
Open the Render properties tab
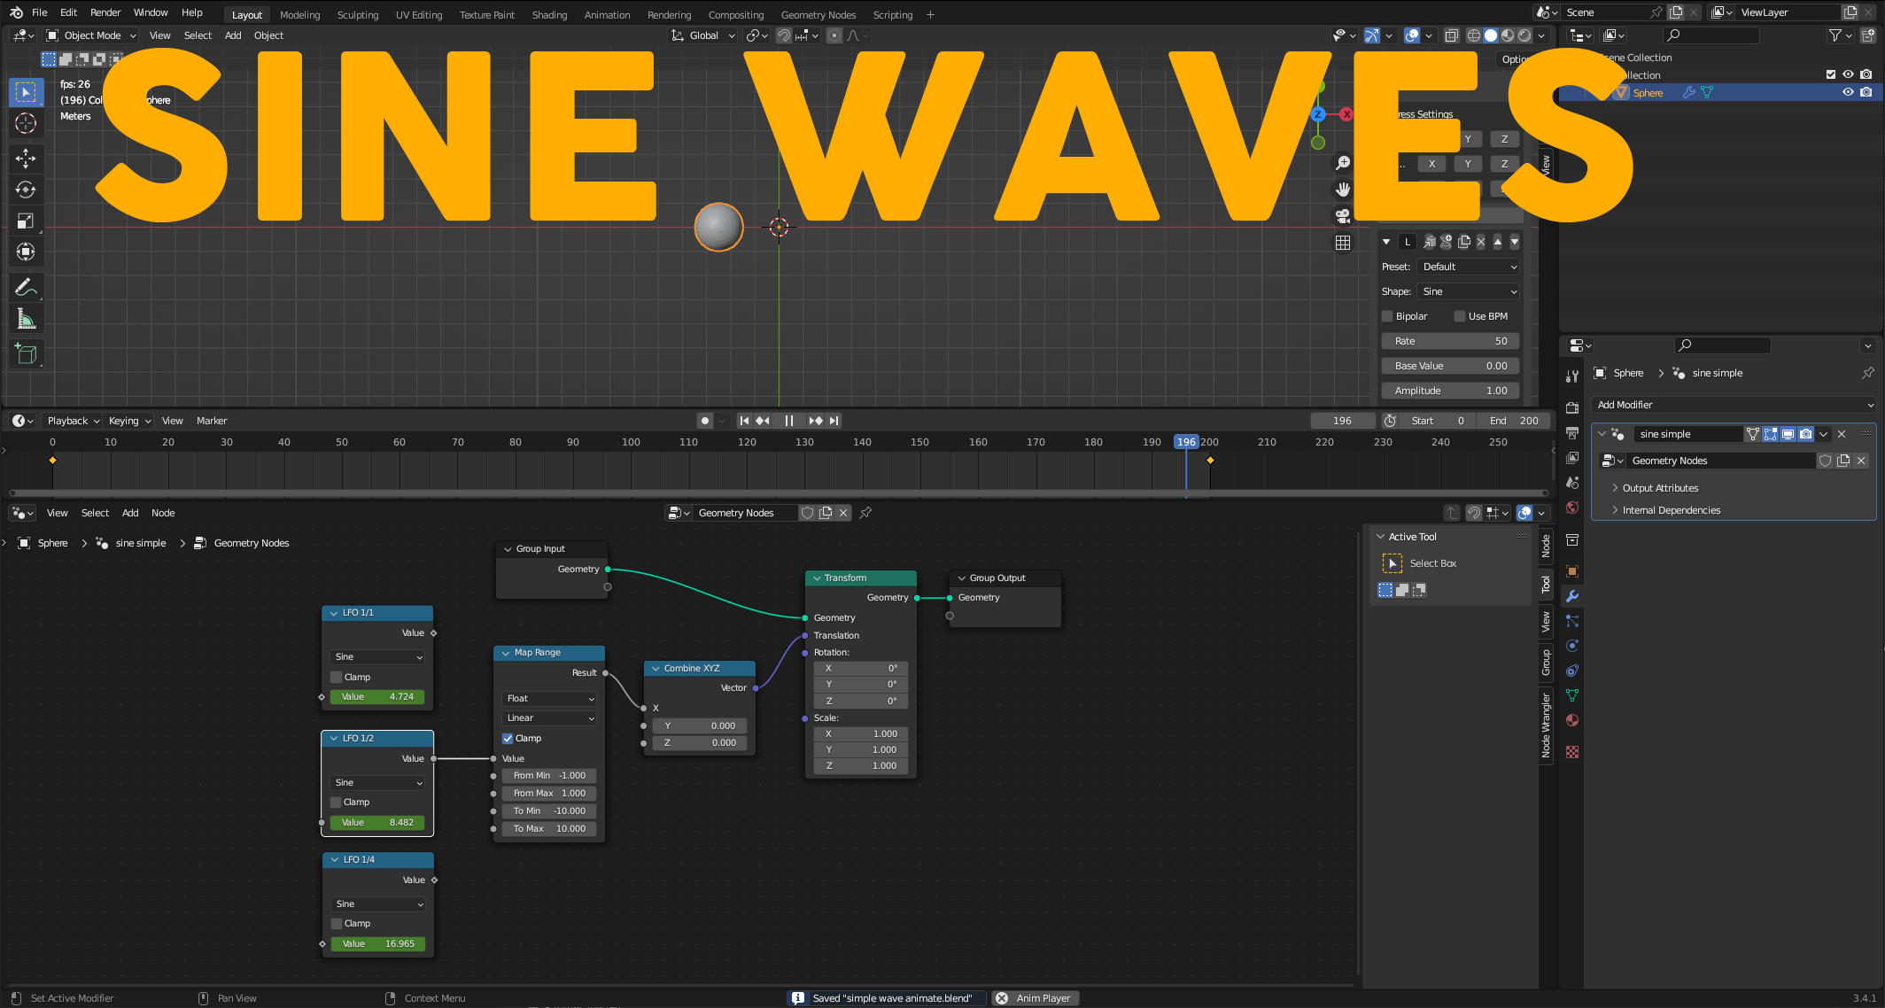point(1572,408)
